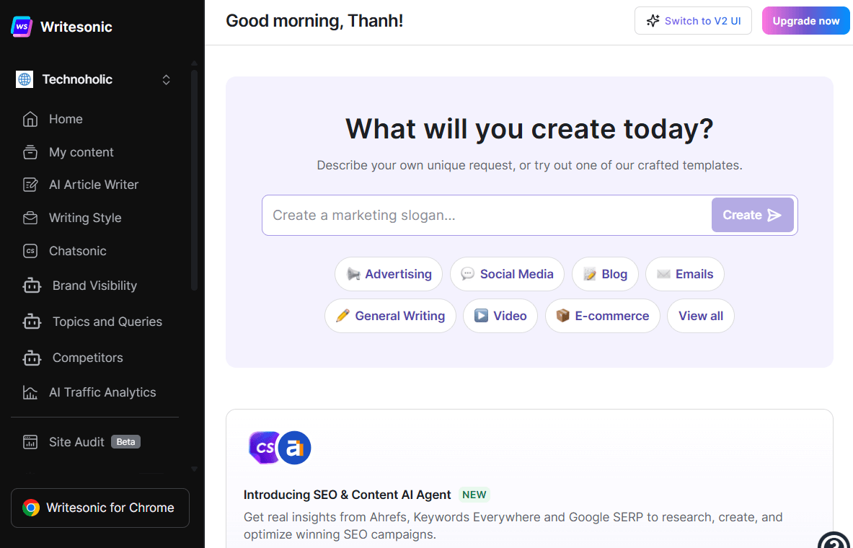Select the Blog template category
Image resolution: width=853 pixels, height=548 pixels.
(605, 274)
